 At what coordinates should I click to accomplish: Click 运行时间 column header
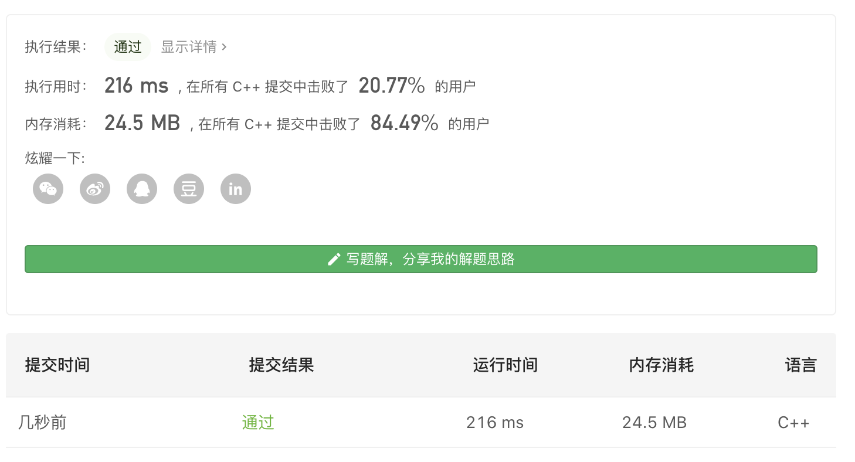pos(505,365)
